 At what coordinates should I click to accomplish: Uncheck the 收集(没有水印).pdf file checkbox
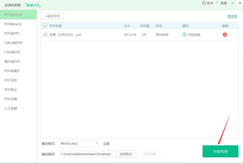(45, 34)
